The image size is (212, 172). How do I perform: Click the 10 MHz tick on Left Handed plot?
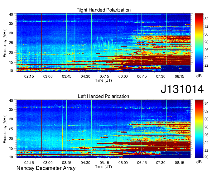click(x=11, y=157)
